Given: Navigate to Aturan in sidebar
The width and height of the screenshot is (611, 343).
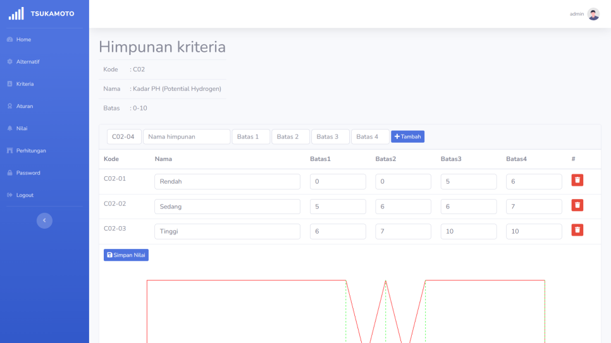Looking at the screenshot, I should point(25,106).
